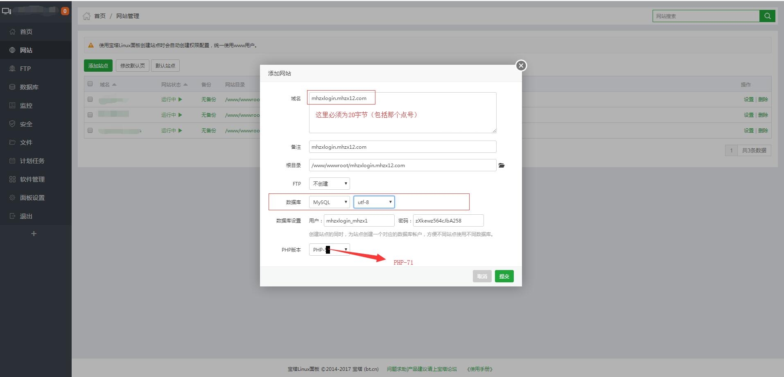The height and width of the screenshot is (377, 784).
Task: Open 面板设置 in the sidebar
Action: pos(36,198)
